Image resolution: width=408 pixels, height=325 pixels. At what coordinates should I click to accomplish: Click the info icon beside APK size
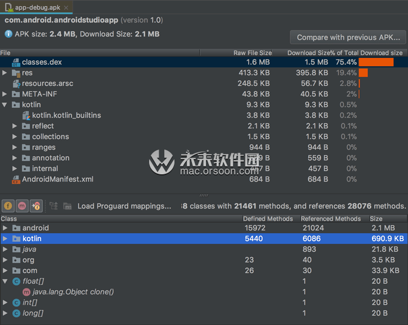click(x=8, y=34)
